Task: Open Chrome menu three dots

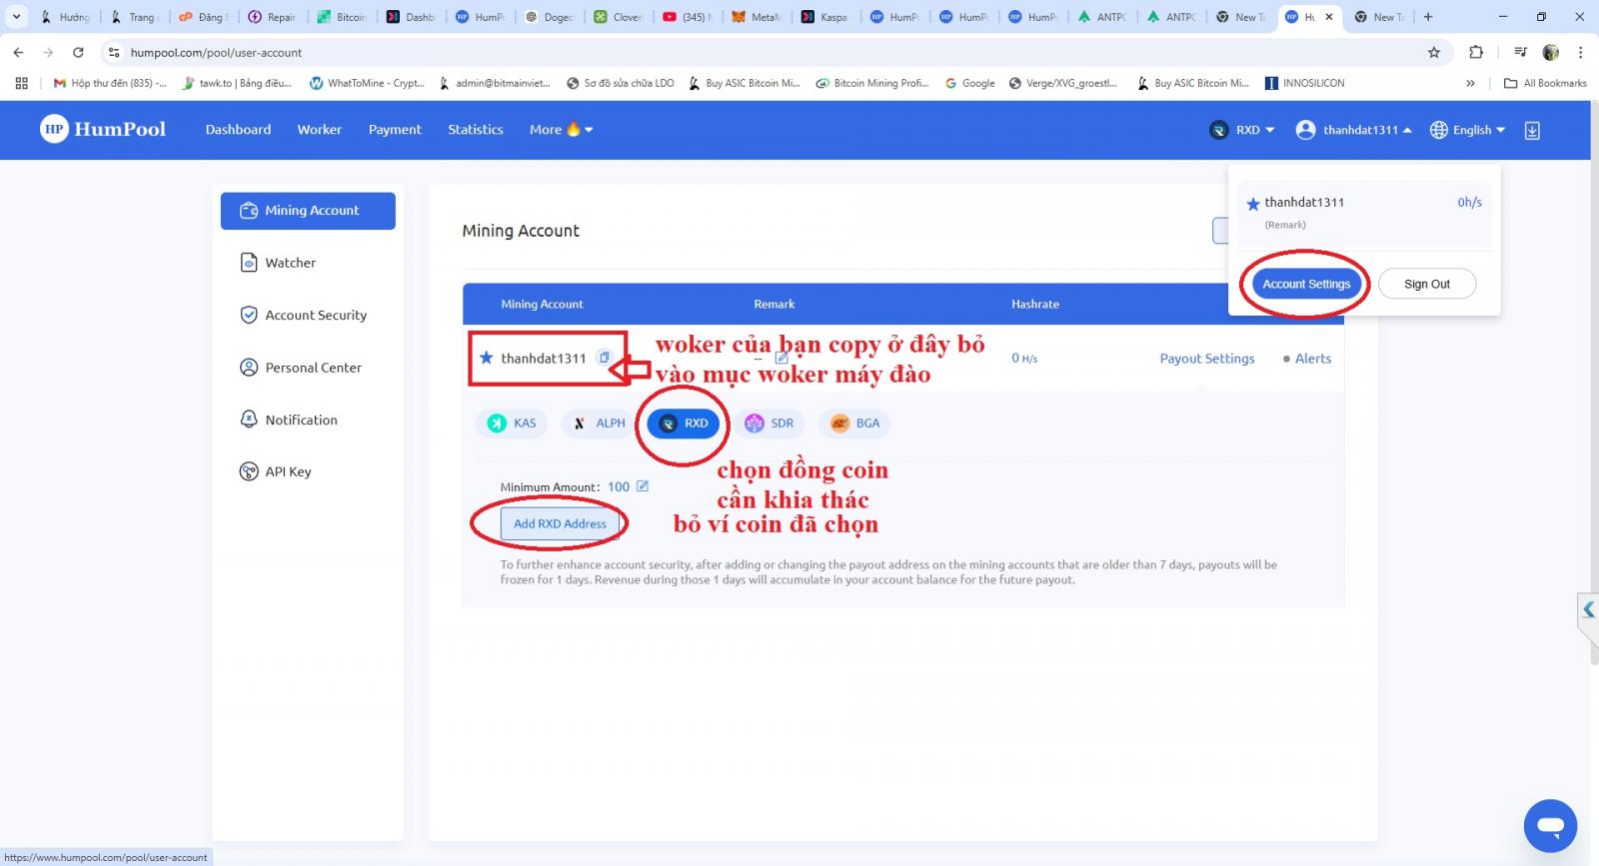Action: (1580, 52)
